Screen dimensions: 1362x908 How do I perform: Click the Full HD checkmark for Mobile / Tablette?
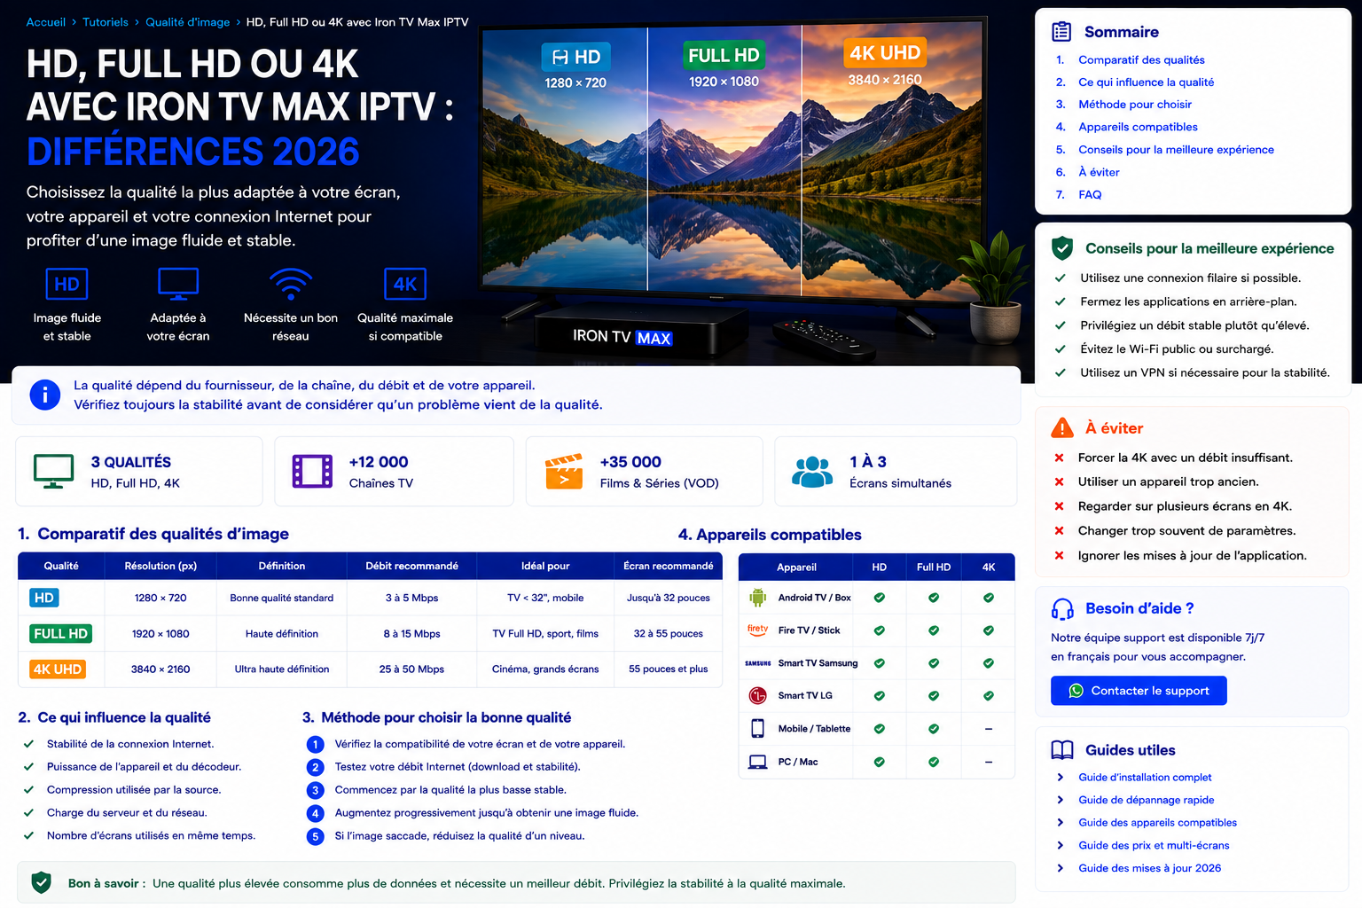(x=934, y=729)
